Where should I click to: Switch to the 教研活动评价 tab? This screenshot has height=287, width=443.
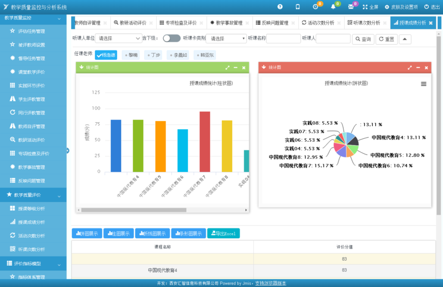click(x=133, y=23)
